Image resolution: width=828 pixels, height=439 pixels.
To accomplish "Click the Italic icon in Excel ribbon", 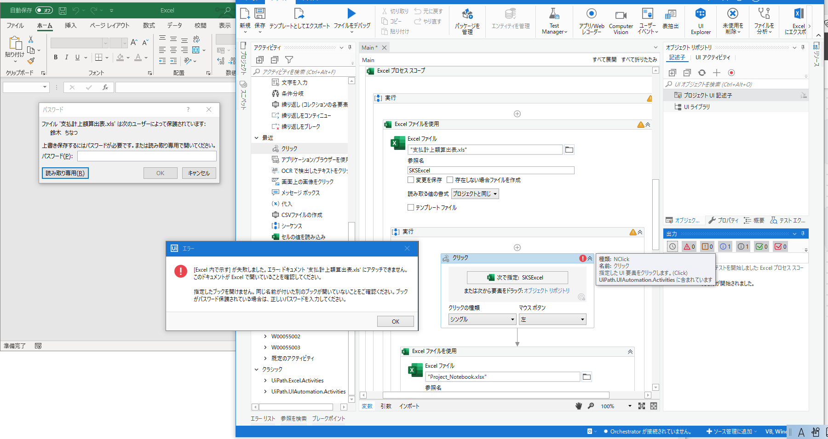I will coord(66,57).
